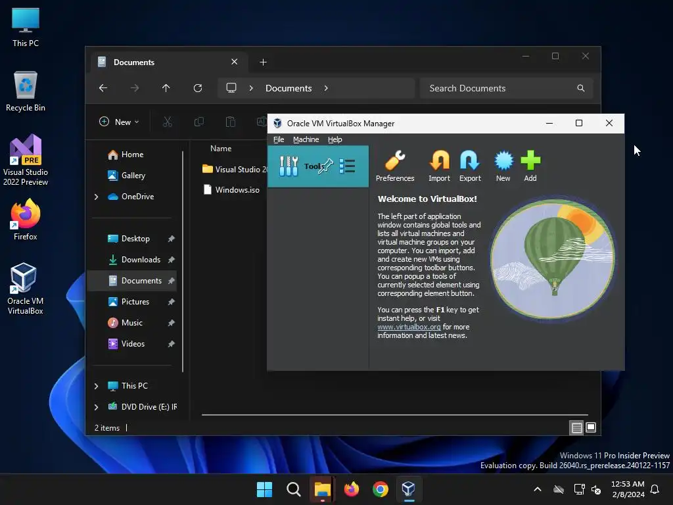Screen dimensions: 673x505
Task: Go back in File Explorer
Action: coord(103,88)
